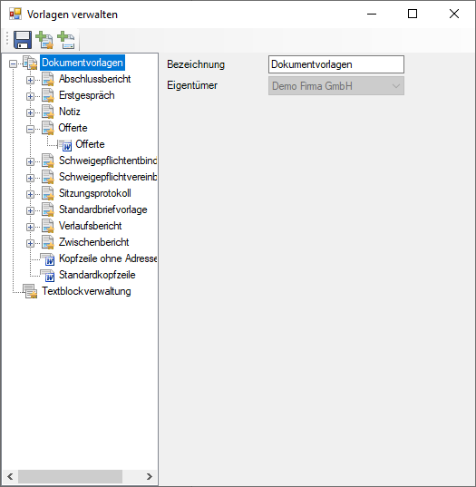
Task: Select the Standardbriefvorlage tree item
Action: (103, 209)
